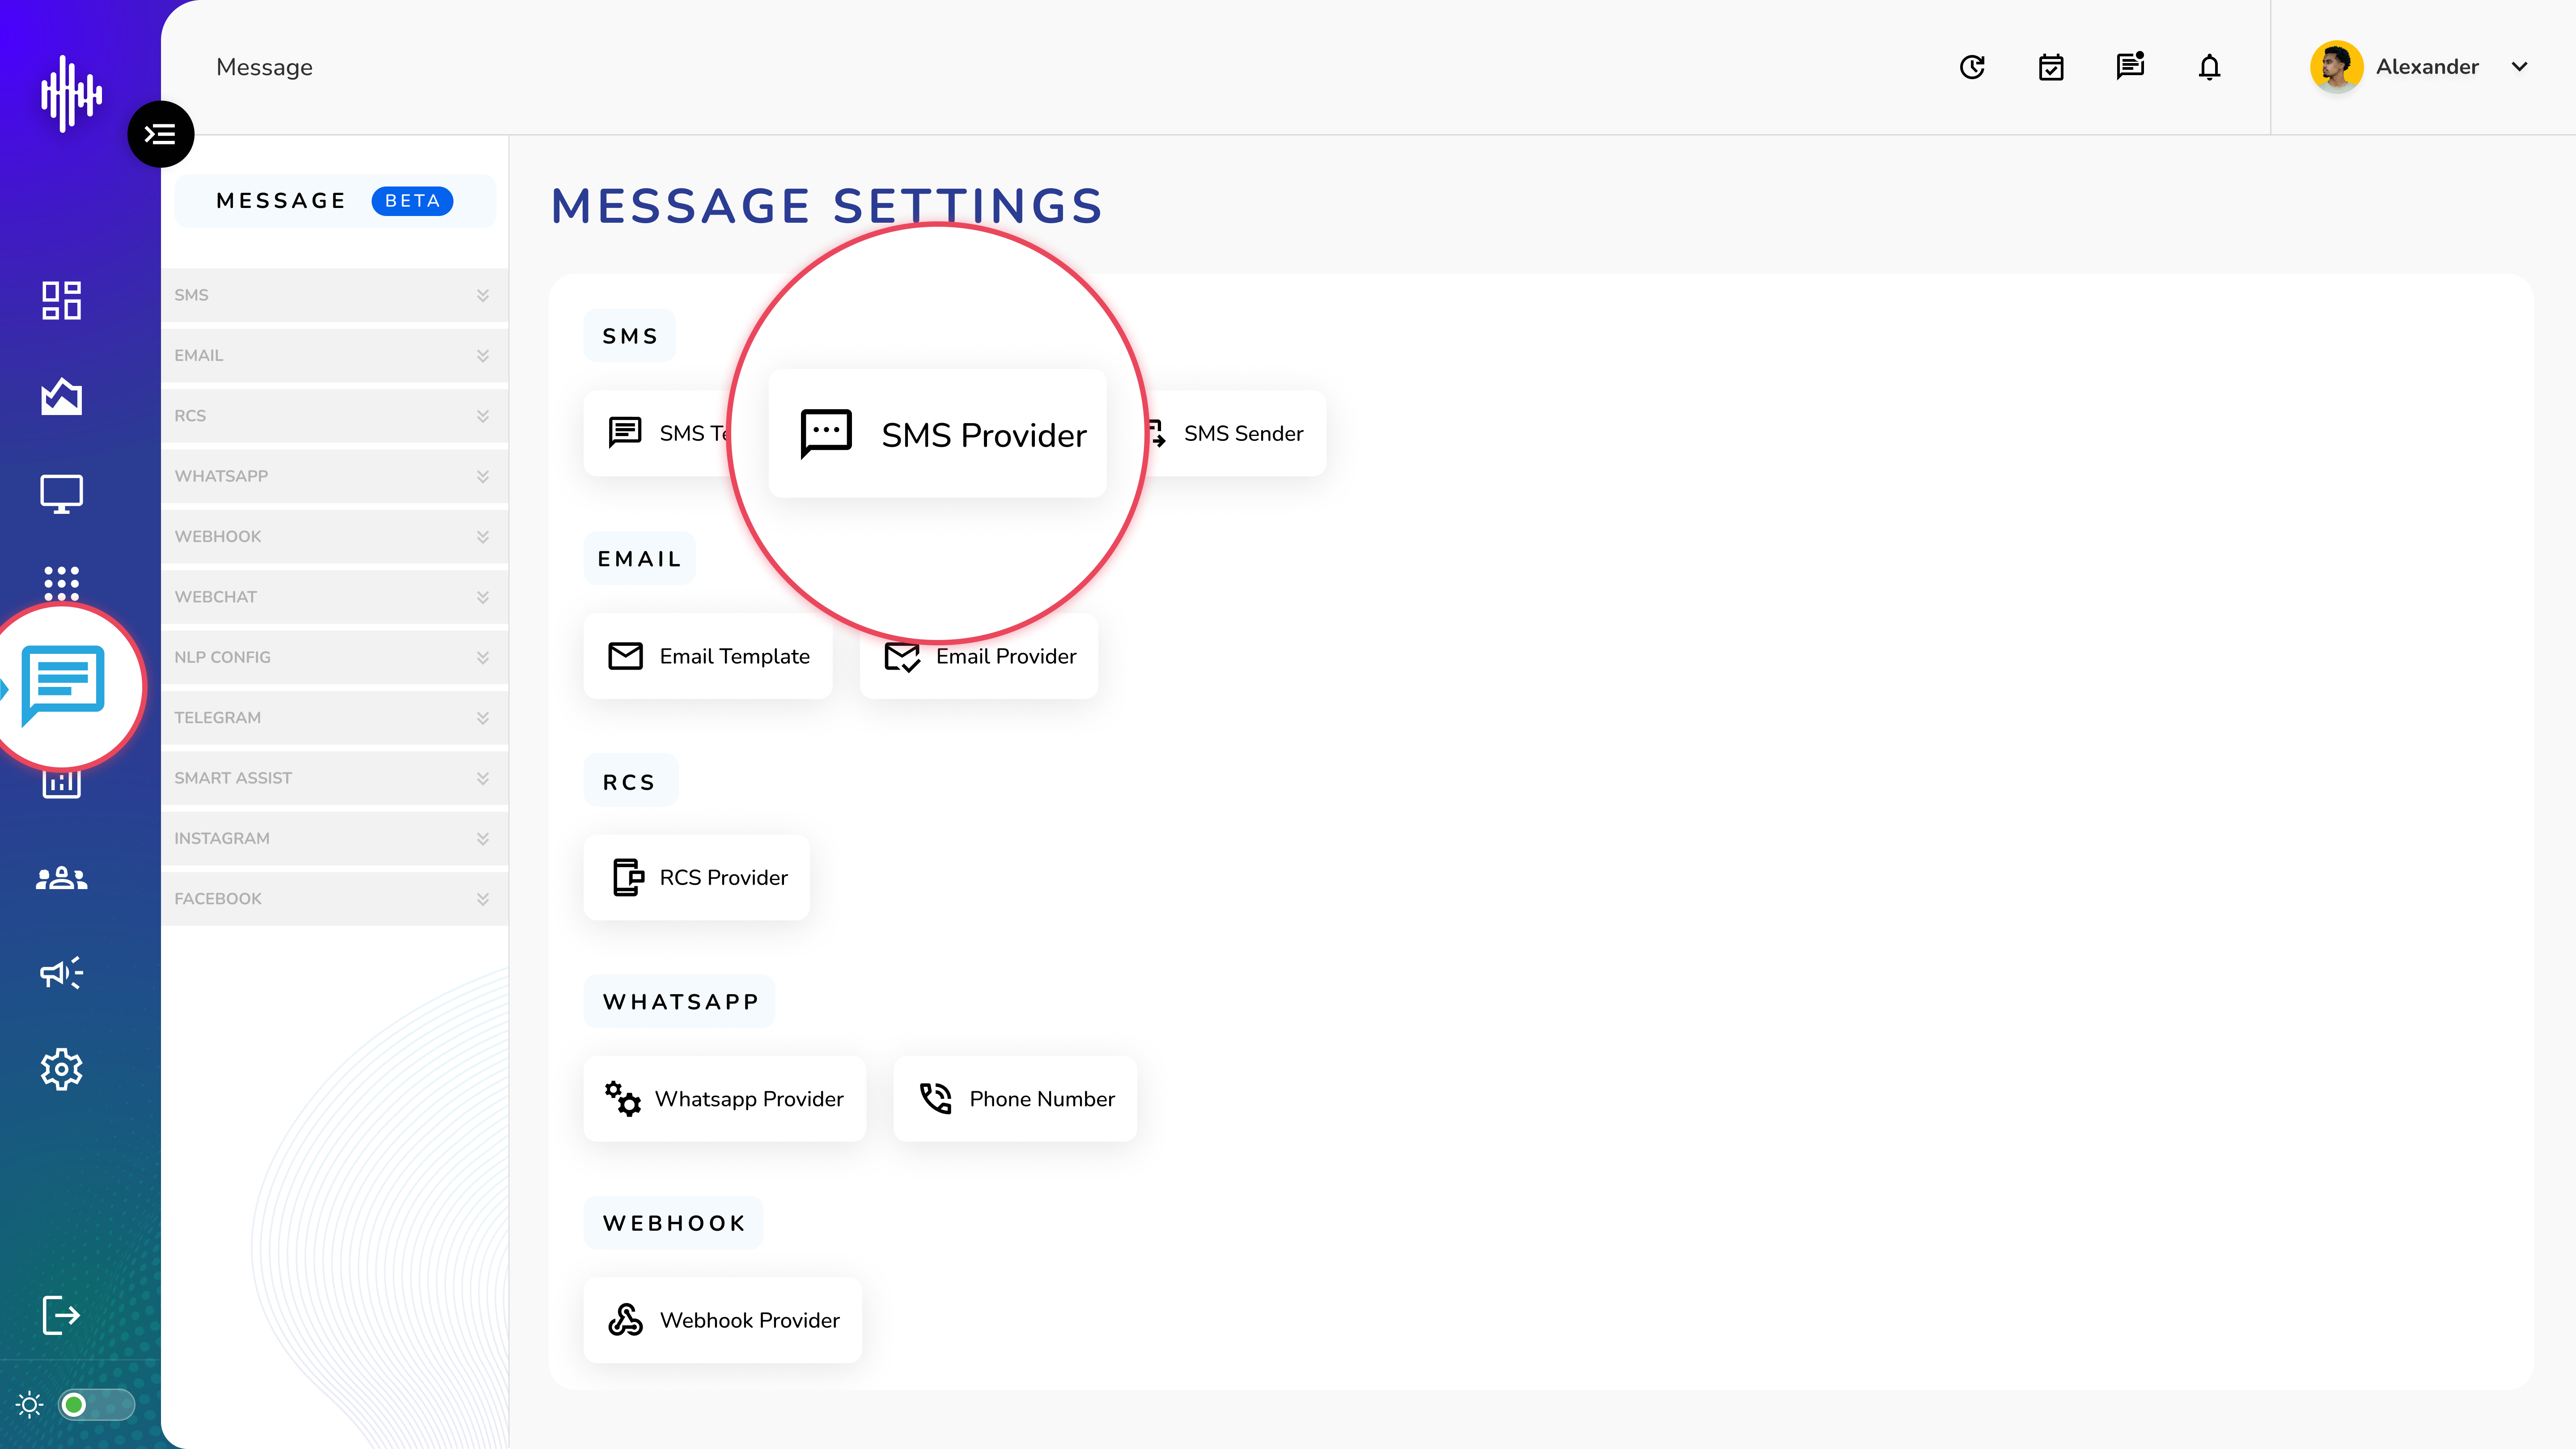This screenshot has width=2576, height=1449.
Task: Click the waveform app logo
Action: [70, 94]
